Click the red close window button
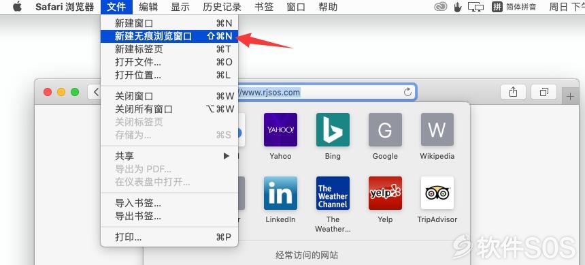This screenshot has width=585, height=265. 48,92
